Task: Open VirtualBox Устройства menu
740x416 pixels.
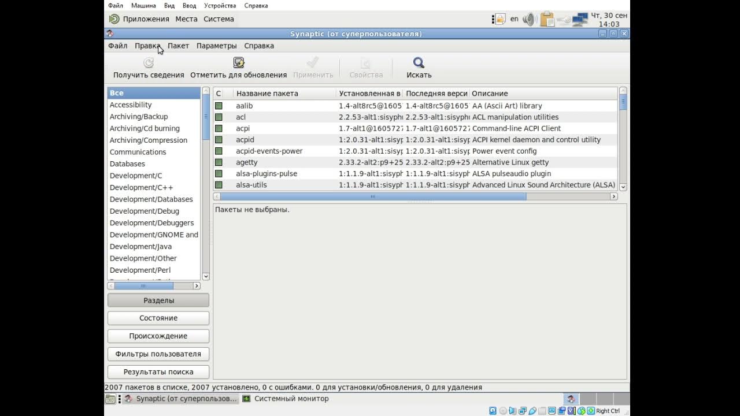Action: click(x=220, y=5)
